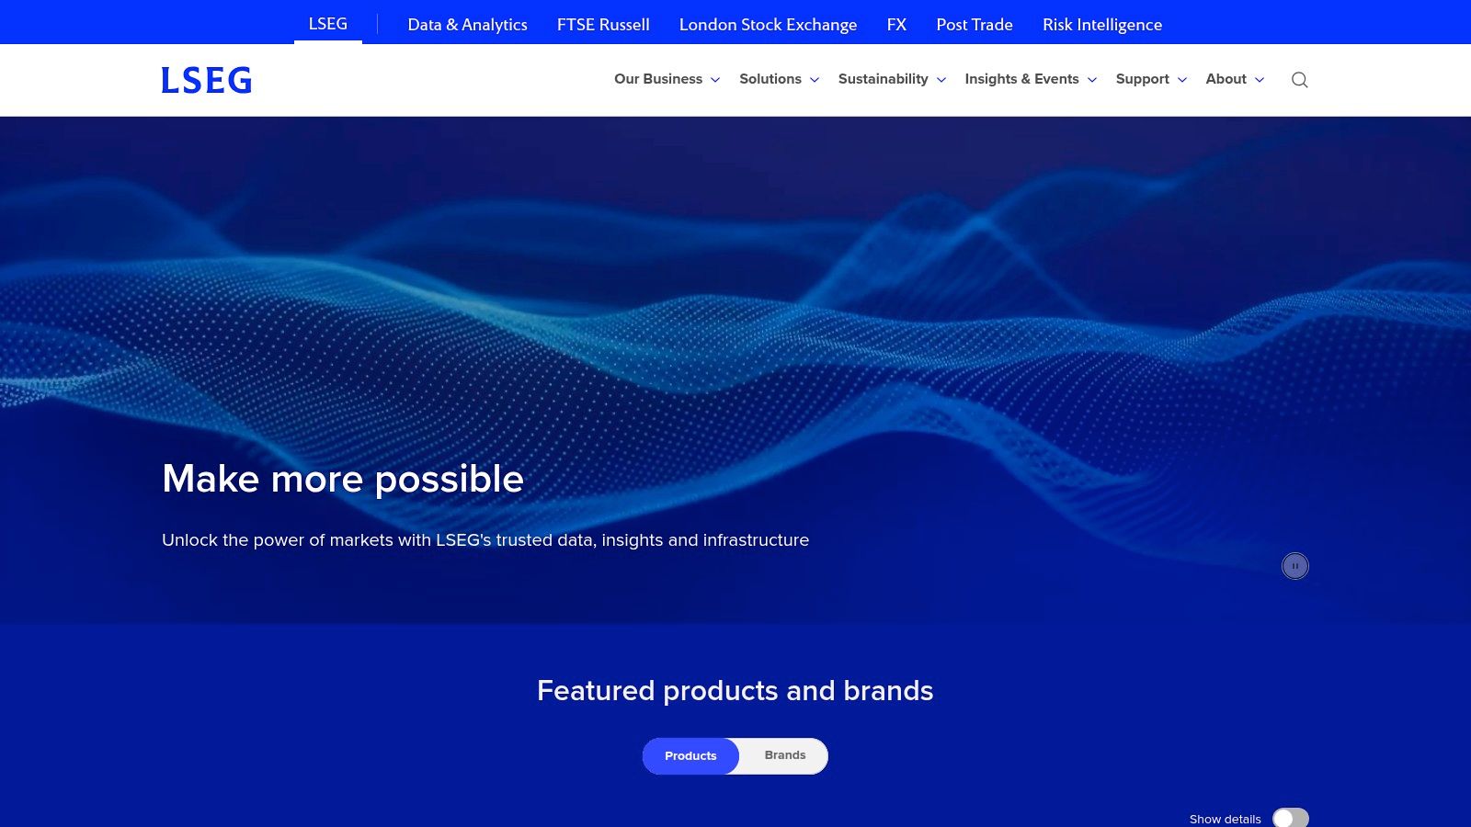Click the Unlock the power of markets tagline
1471x827 pixels.
[x=485, y=540]
